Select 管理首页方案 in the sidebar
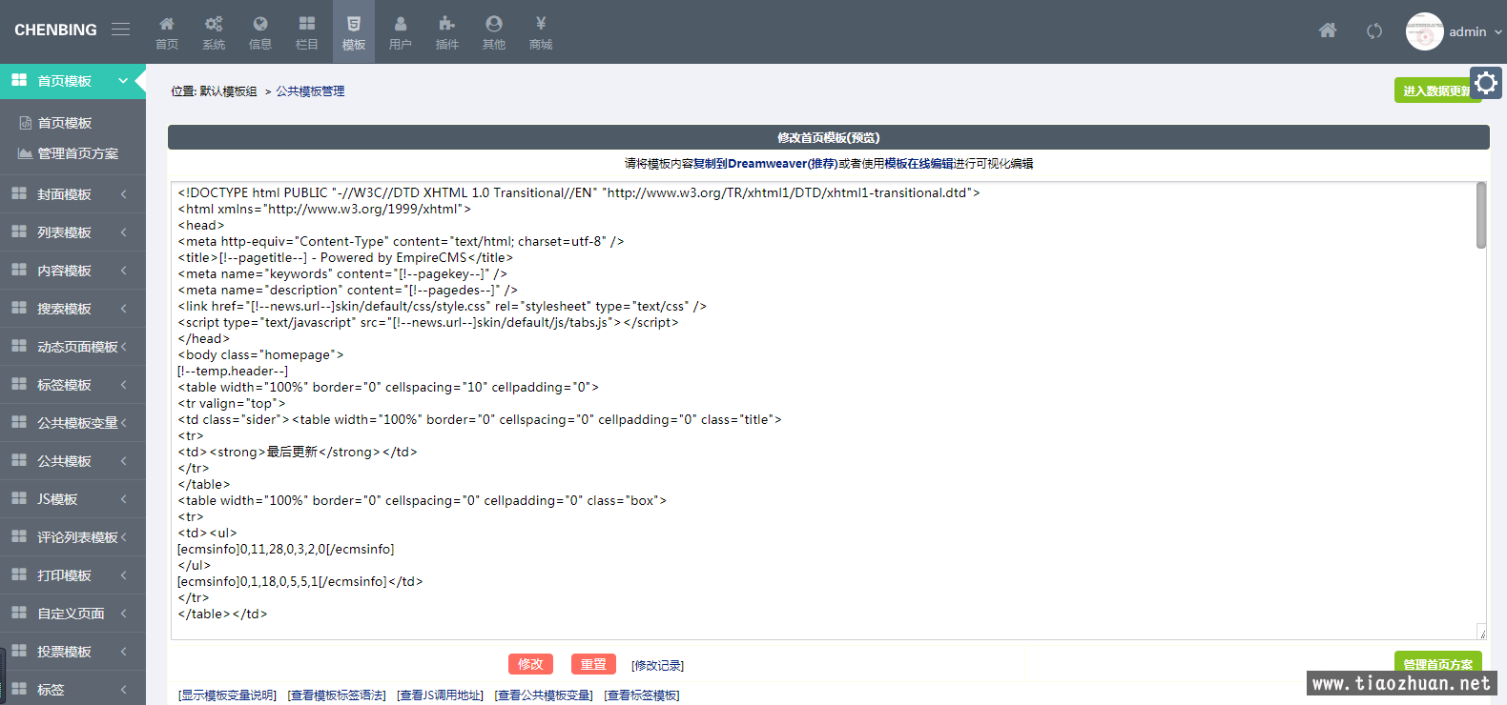 point(77,153)
